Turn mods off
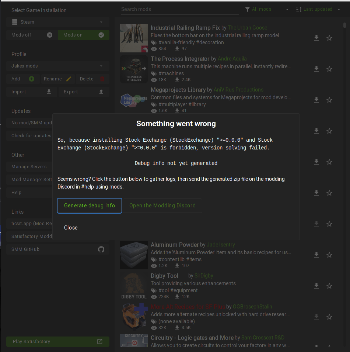 coord(32,35)
